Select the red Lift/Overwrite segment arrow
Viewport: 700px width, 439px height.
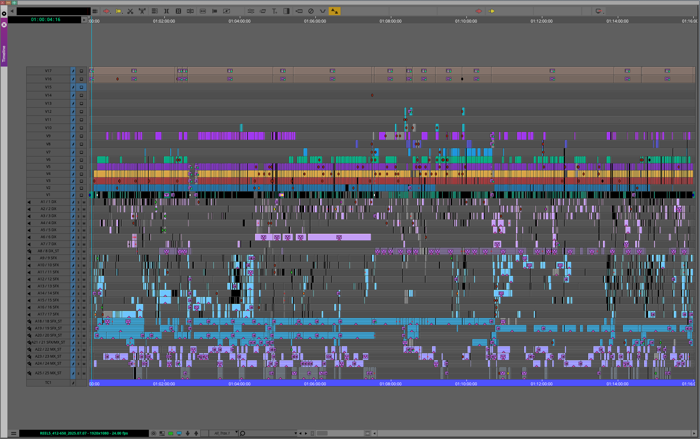pos(106,11)
